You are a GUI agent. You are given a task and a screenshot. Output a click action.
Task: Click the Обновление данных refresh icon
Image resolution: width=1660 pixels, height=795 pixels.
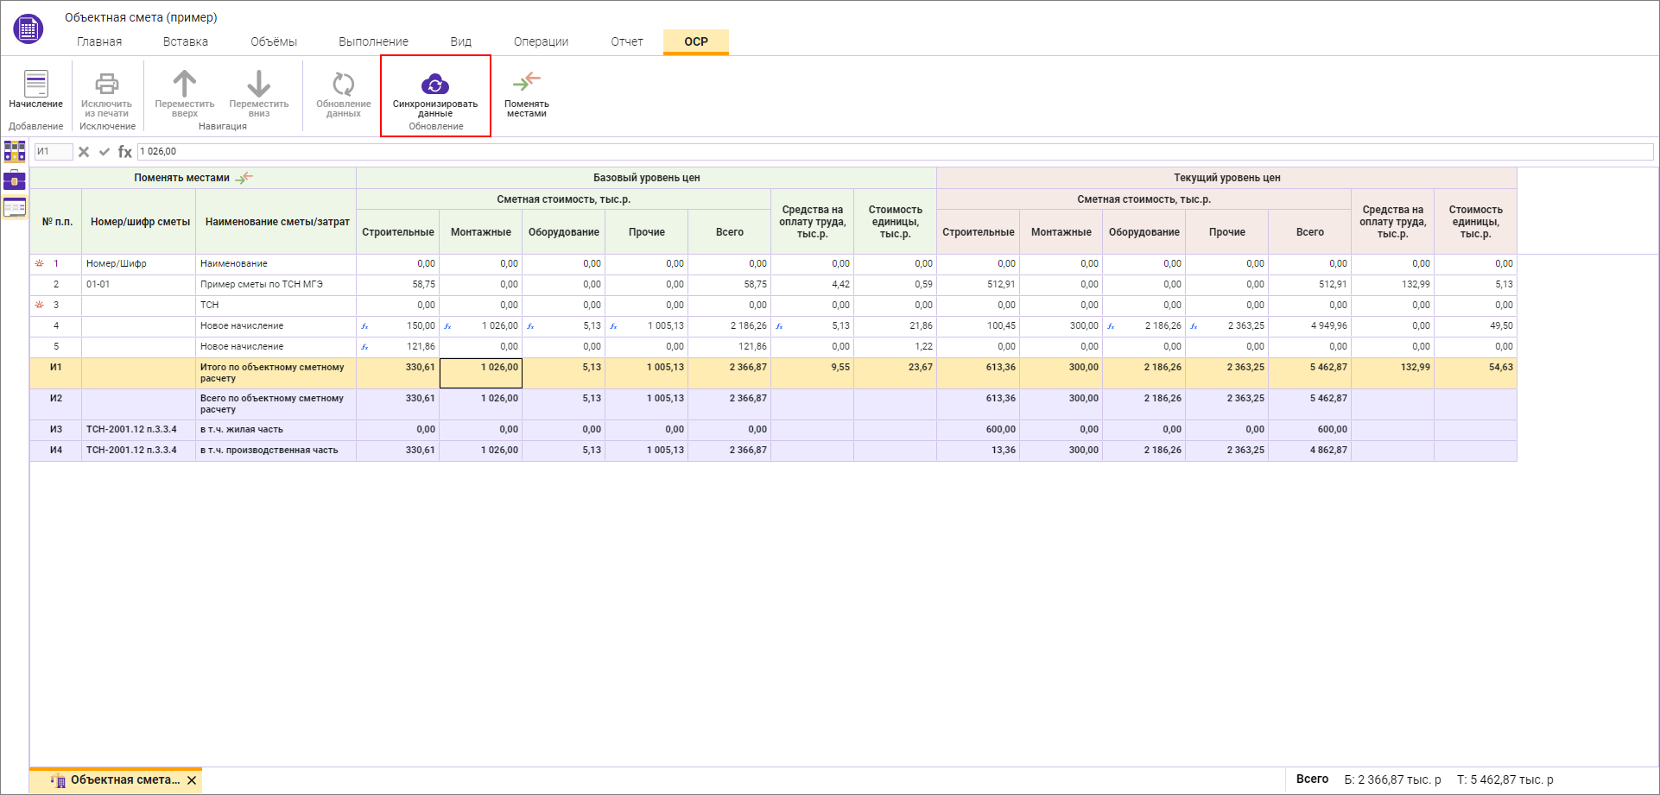pos(343,84)
